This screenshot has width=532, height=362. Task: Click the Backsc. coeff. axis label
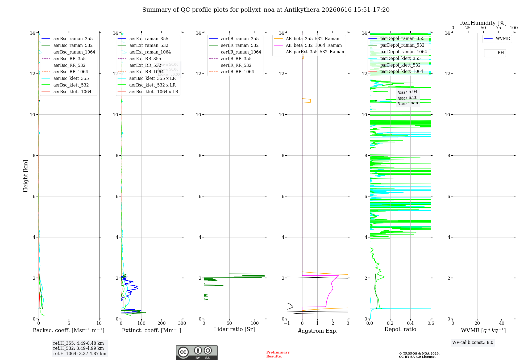69,330
